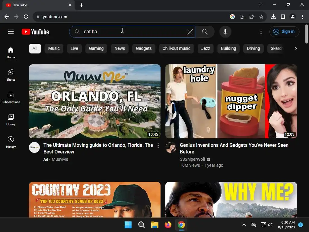Select the All filter chip
309x232 pixels.
point(35,49)
